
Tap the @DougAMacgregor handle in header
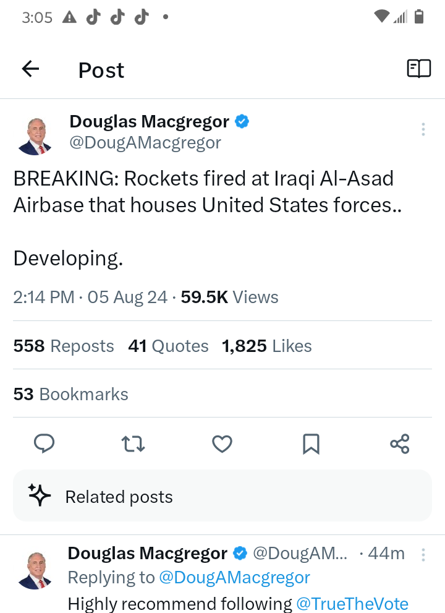click(145, 143)
